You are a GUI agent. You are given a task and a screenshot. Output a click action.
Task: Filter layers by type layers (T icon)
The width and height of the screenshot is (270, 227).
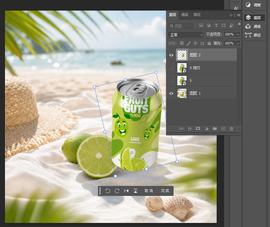pos(216,25)
